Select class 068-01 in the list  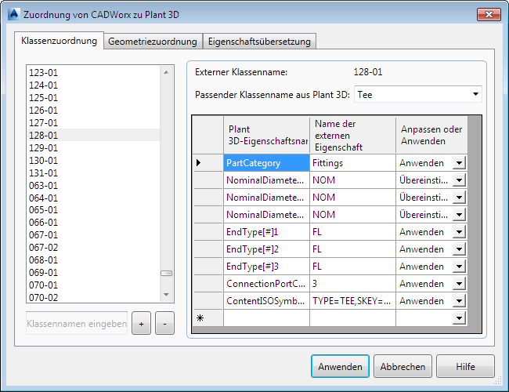93,260
